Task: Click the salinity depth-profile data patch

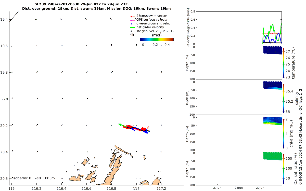Action: tap(273, 86)
